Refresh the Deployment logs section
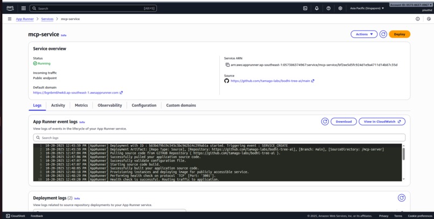The height and width of the screenshot is (219, 434). point(402,197)
